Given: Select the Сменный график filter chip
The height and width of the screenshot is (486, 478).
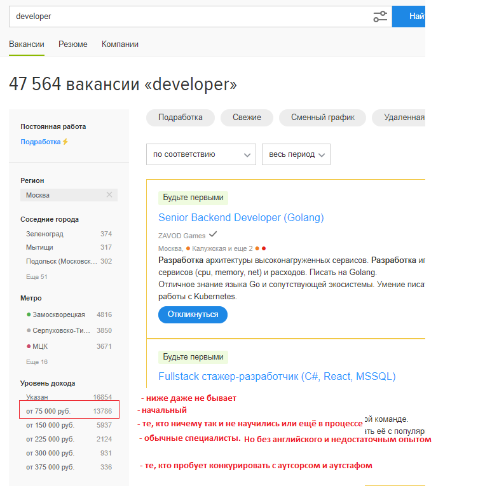Looking at the screenshot, I should (323, 118).
